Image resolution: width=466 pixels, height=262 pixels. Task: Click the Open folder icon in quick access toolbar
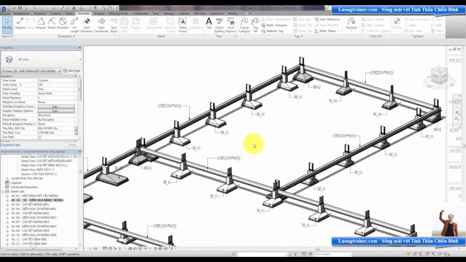[x=14, y=8]
